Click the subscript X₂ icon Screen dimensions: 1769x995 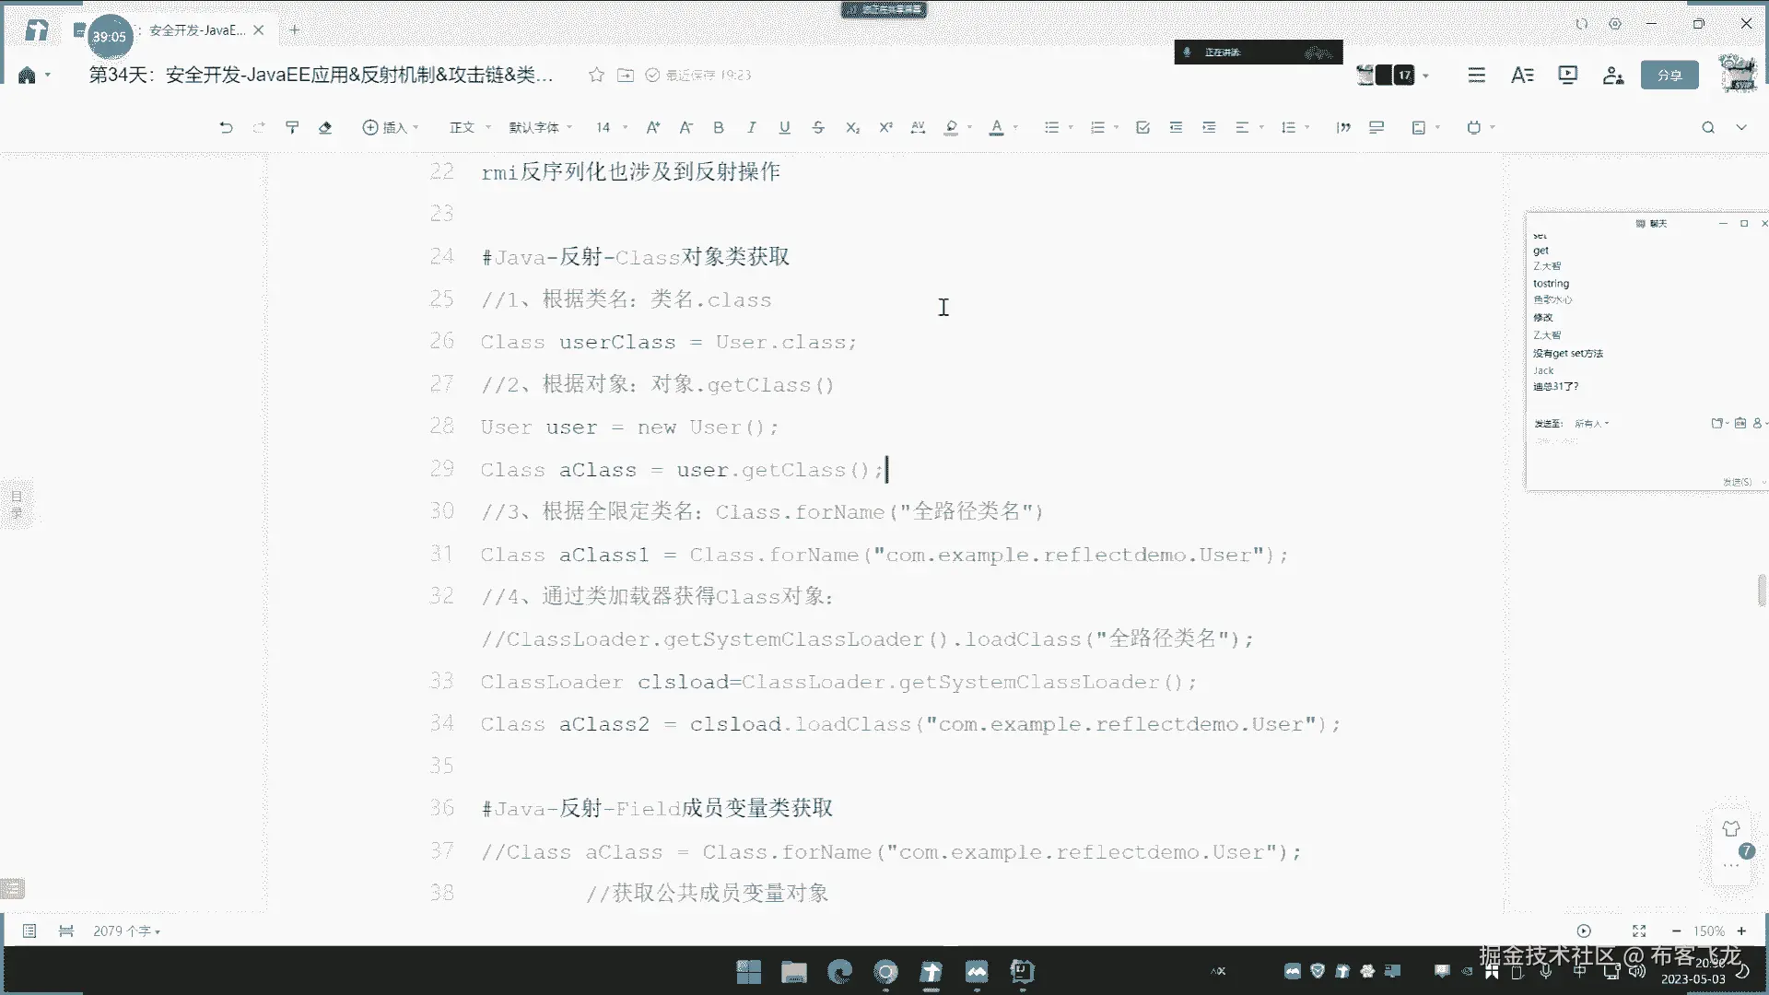pos(852,127)
